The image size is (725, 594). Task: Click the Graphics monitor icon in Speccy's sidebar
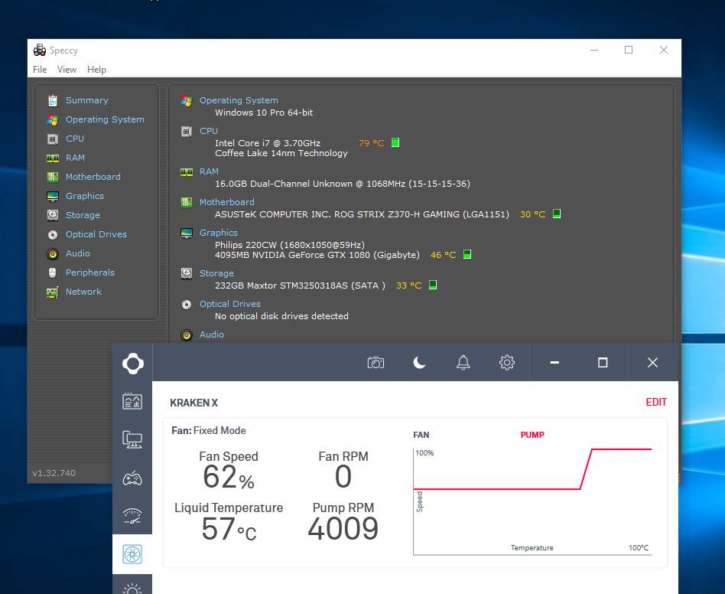[53, 196]
